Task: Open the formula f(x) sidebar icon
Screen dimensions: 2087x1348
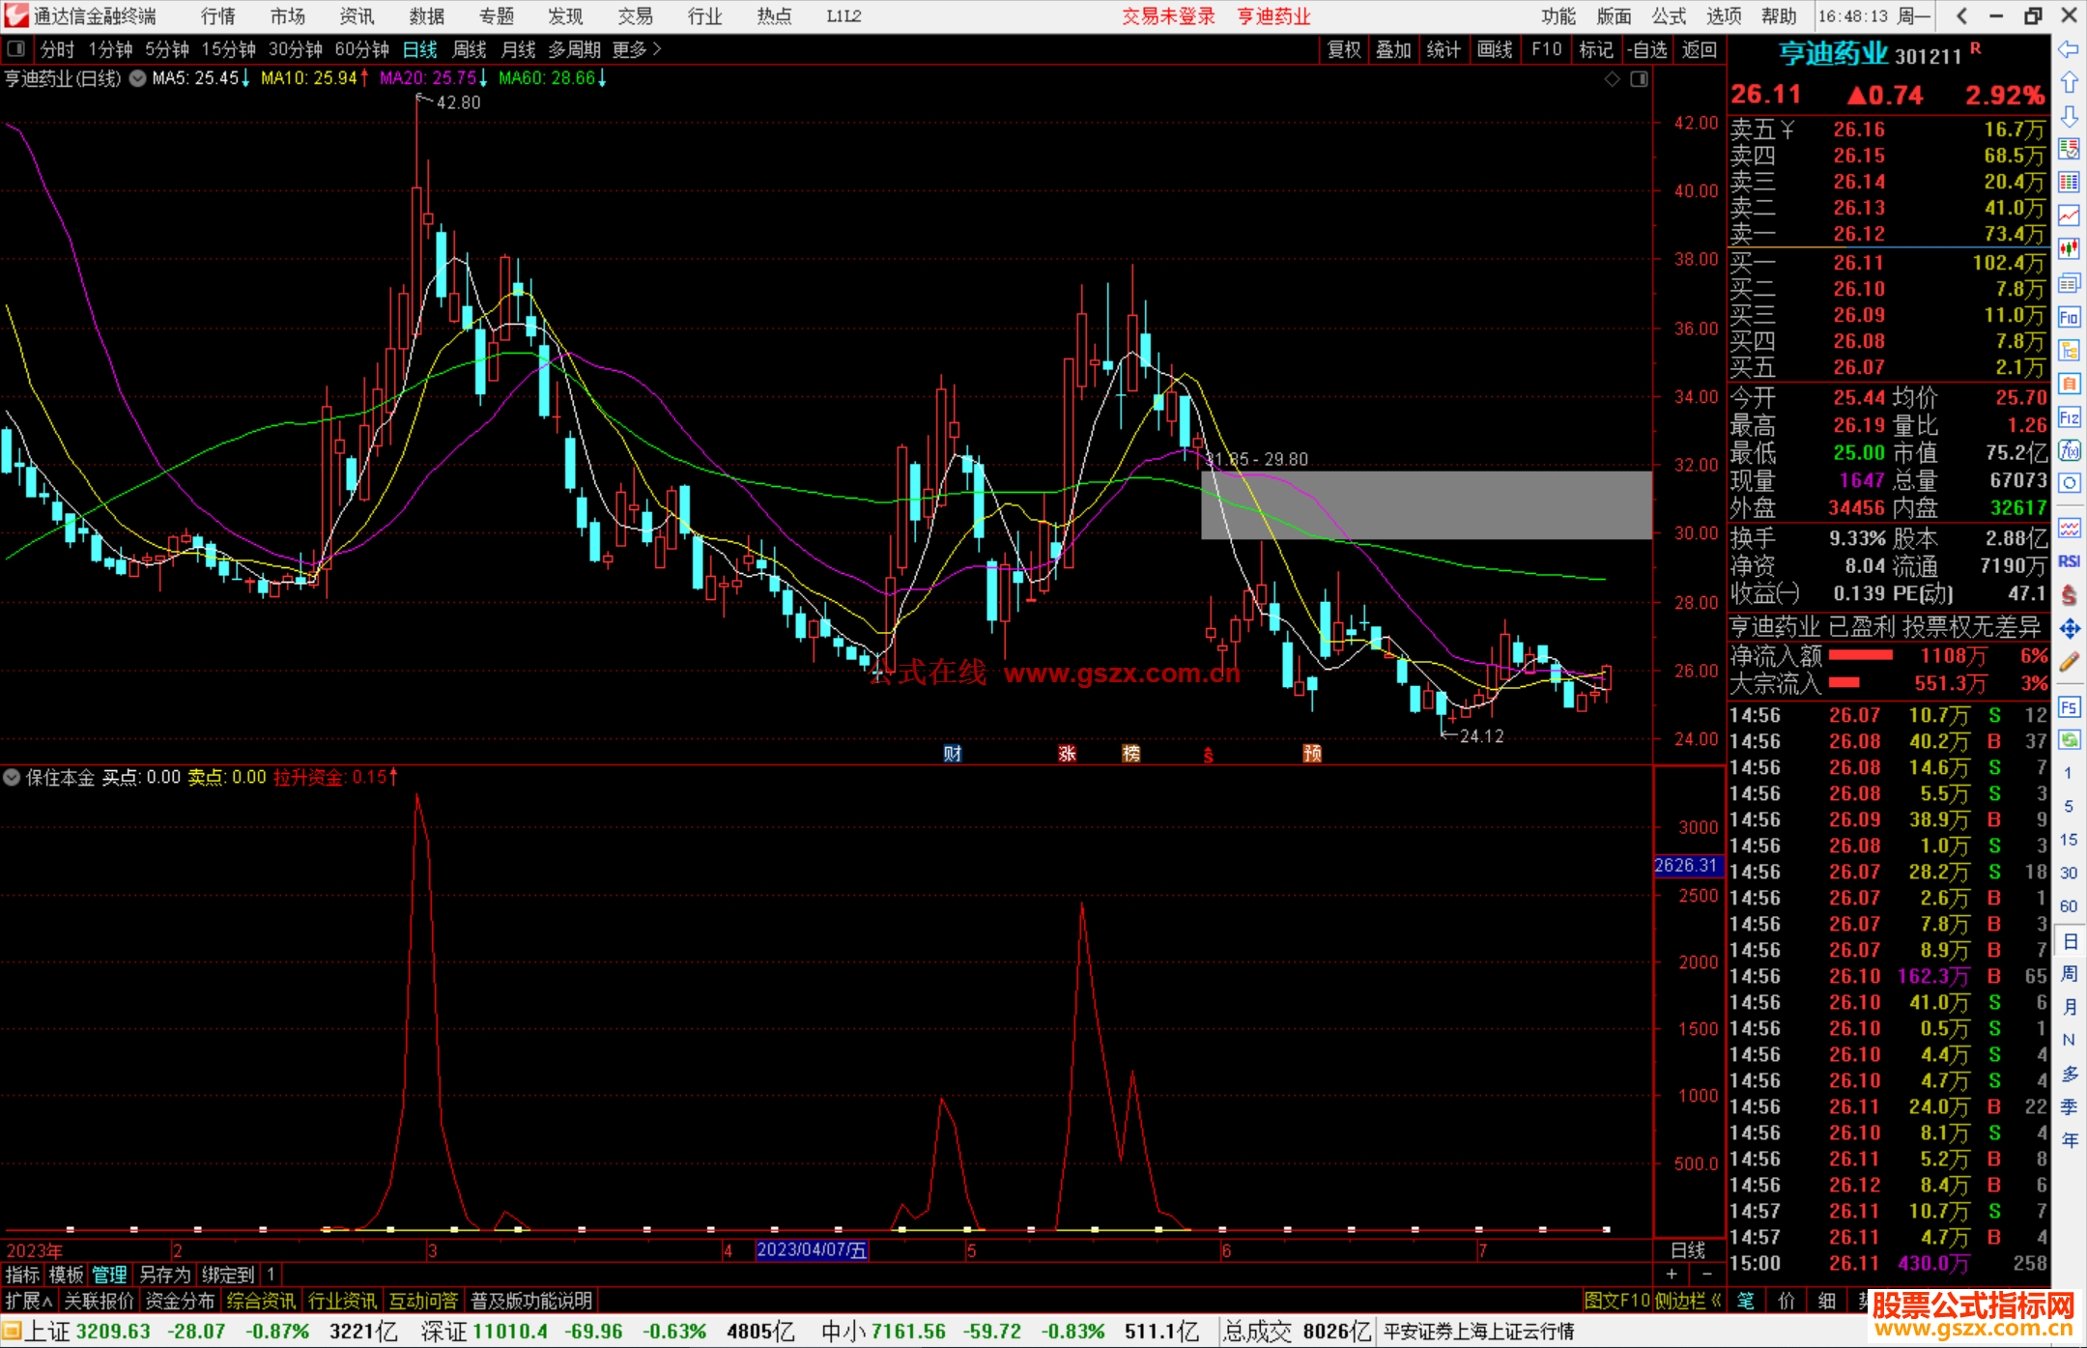Action: (2069, 450)
